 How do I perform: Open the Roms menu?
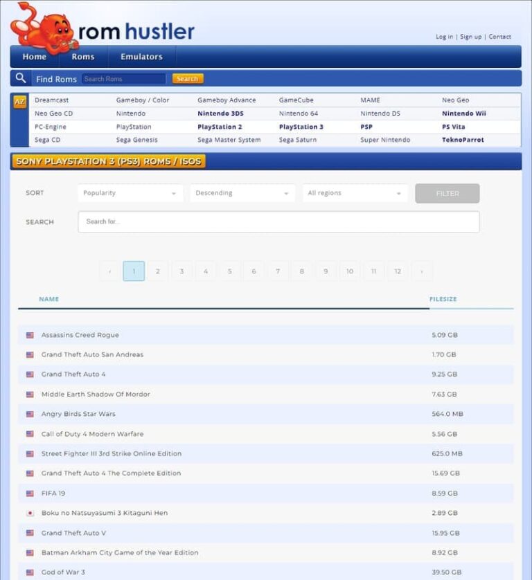[83, 57]
